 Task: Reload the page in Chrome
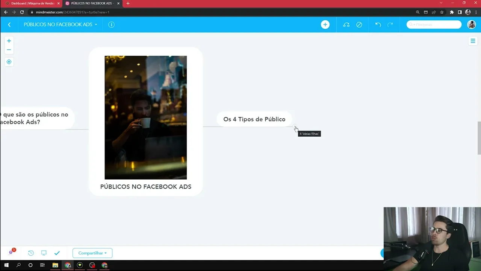[x=22, y=12]
